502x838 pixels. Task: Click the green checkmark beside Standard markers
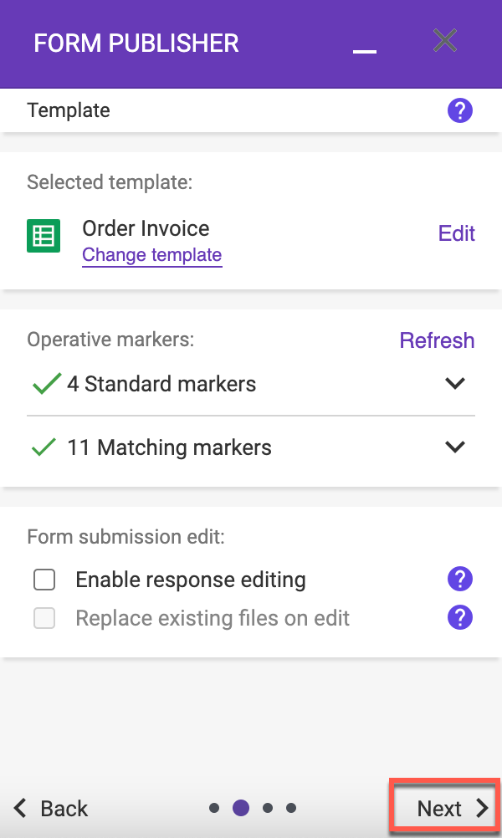tap(47, 383)
